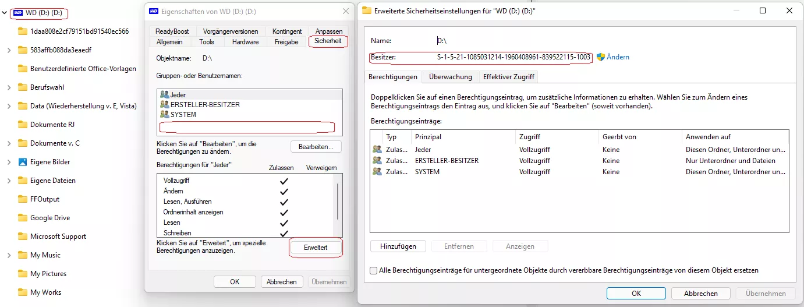Expand Data (Wiederherstellung v. E, Vista) folder

point(9,106)
